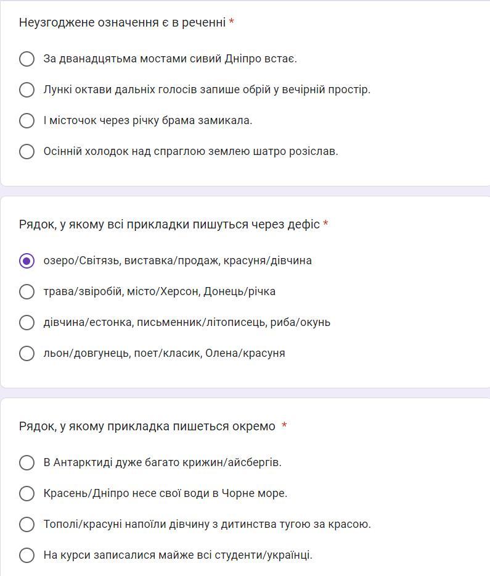Select 'трава/звіробій, місто/Херсон, Донець/річка' option
The width and height of the screenshot is (490, 576).
[27, 291]
